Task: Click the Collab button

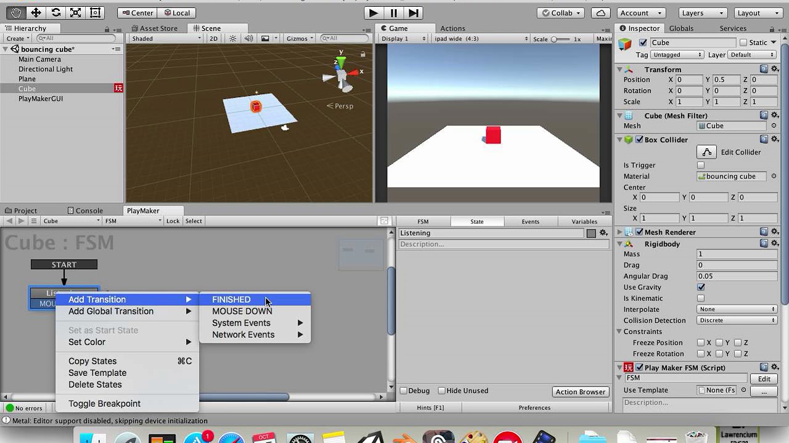Action: (562, 12)
